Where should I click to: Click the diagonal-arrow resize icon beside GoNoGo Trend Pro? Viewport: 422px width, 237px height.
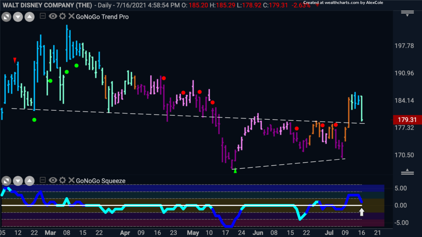(x=6, y=17)
